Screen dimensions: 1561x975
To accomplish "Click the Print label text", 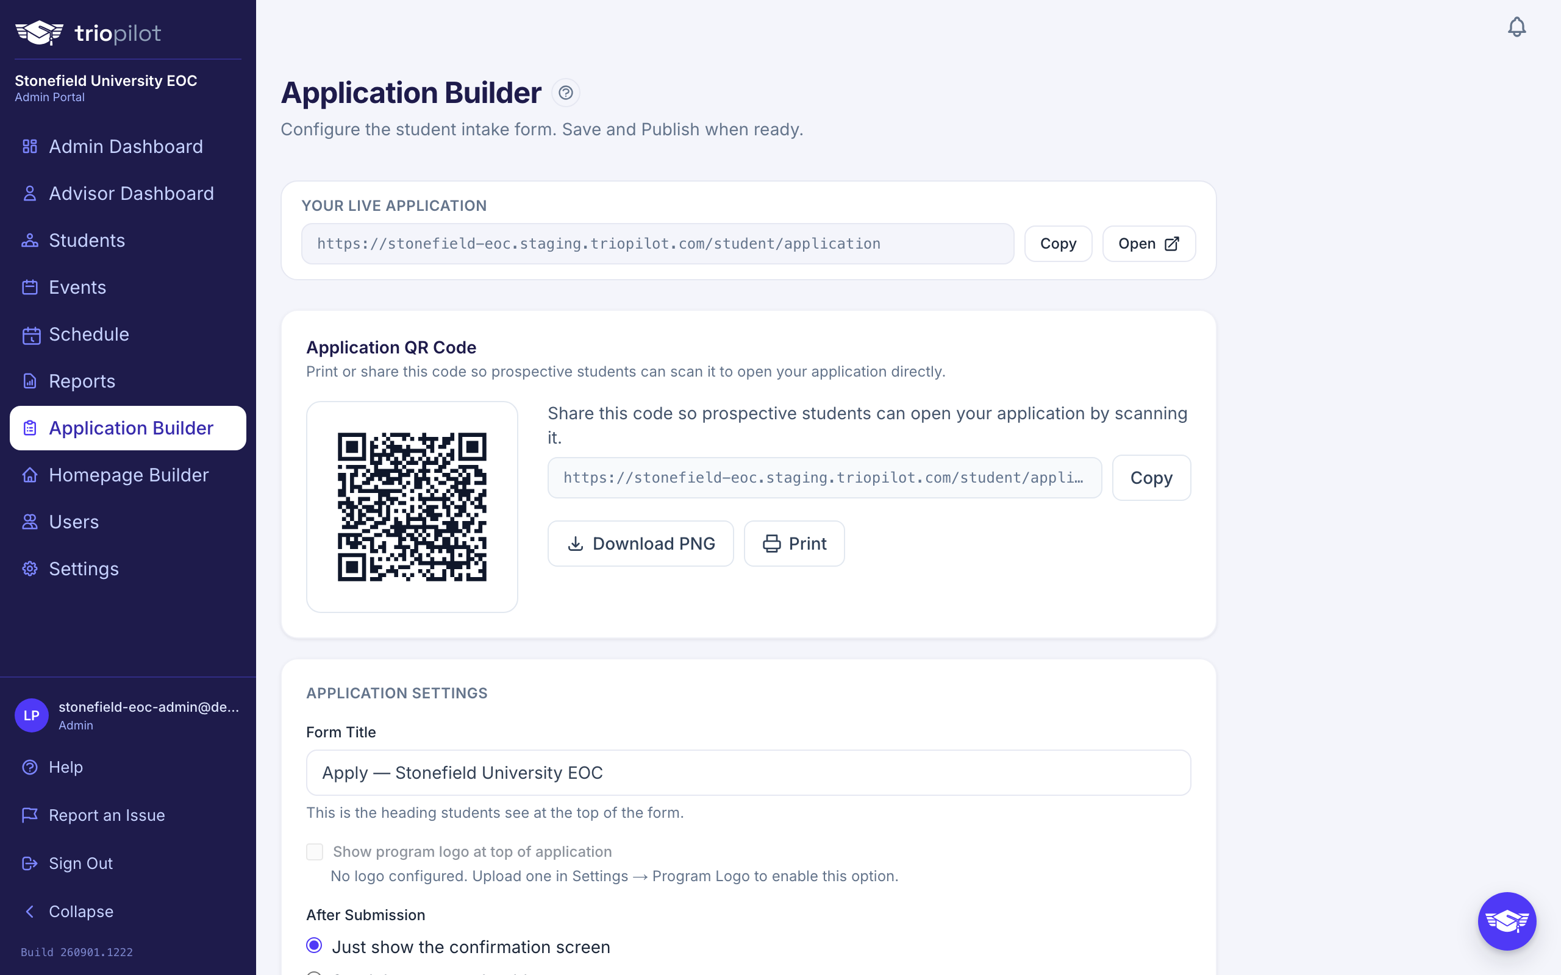I will (x=807, y=544).
